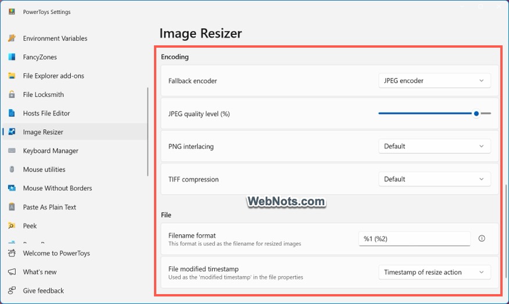Click the FancyZones sidebar icon
Viewport: 509px width, 304px height.
coord(12,57)
